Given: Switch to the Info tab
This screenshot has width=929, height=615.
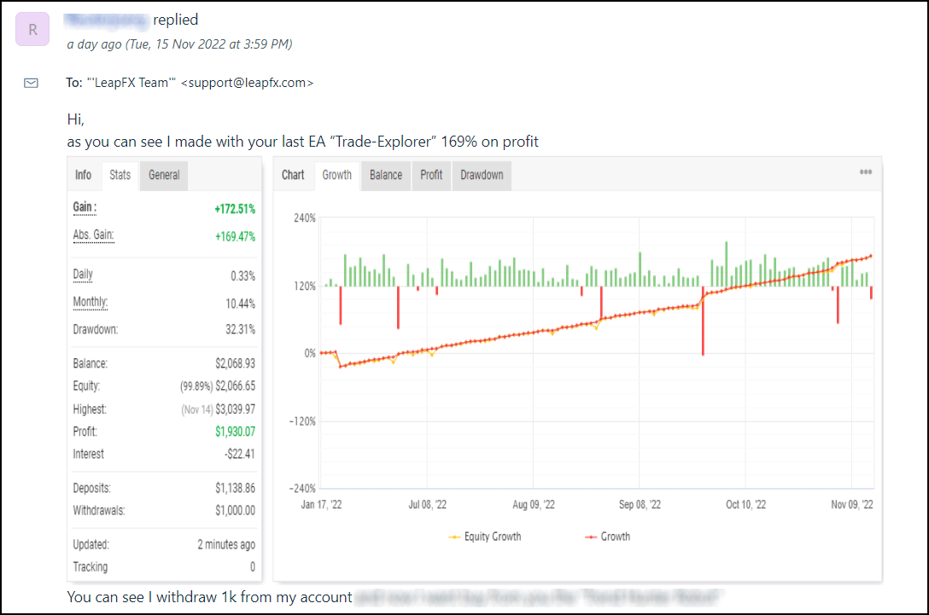Looking at the screenshot, I should click(83, 175).
